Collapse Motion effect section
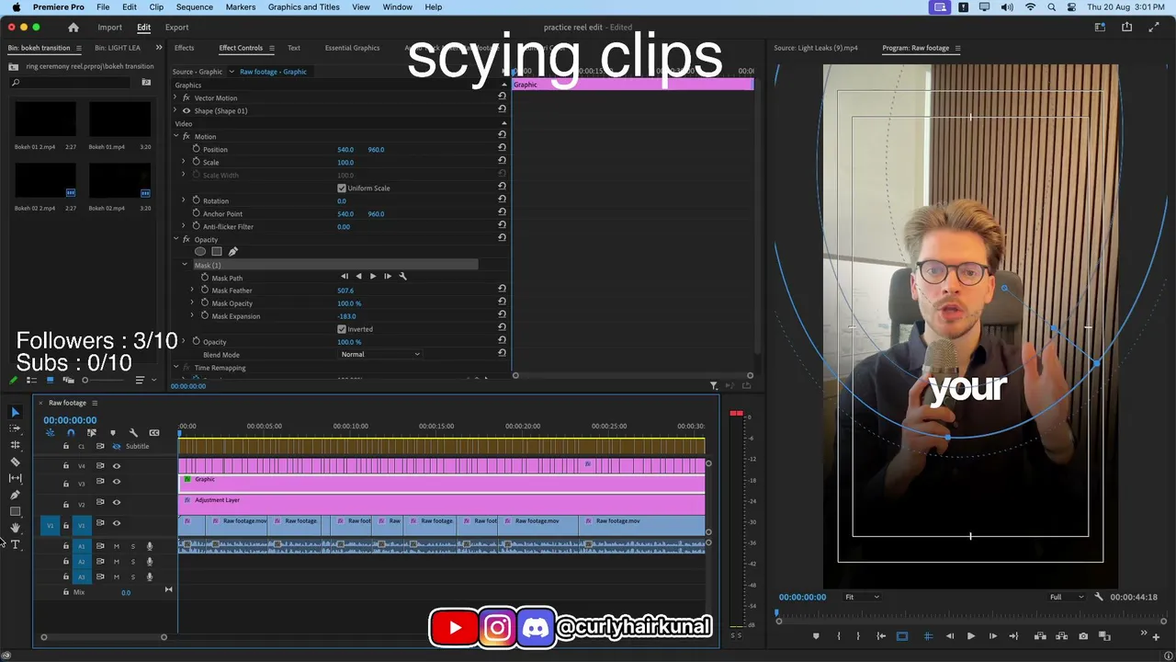 click(x=175, y=136)
